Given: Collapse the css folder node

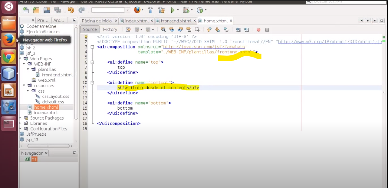Looking at the screenshot, I should (28, 91).
